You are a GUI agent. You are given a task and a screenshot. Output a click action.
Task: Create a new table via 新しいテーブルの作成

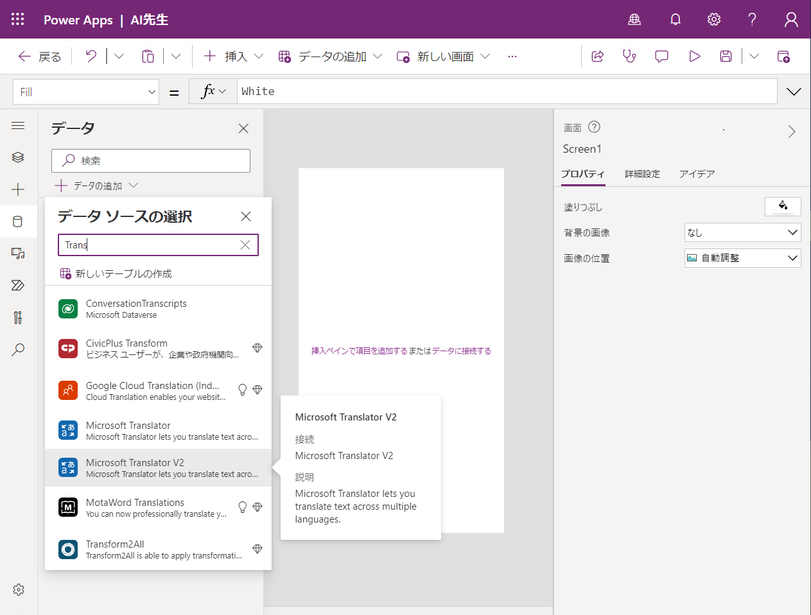point(117,273)
